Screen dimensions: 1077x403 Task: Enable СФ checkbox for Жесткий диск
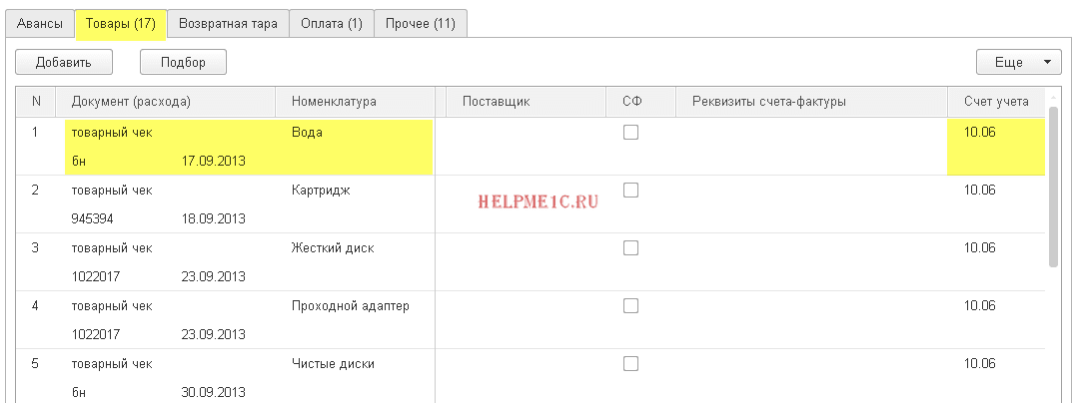(x=630, y=248)
